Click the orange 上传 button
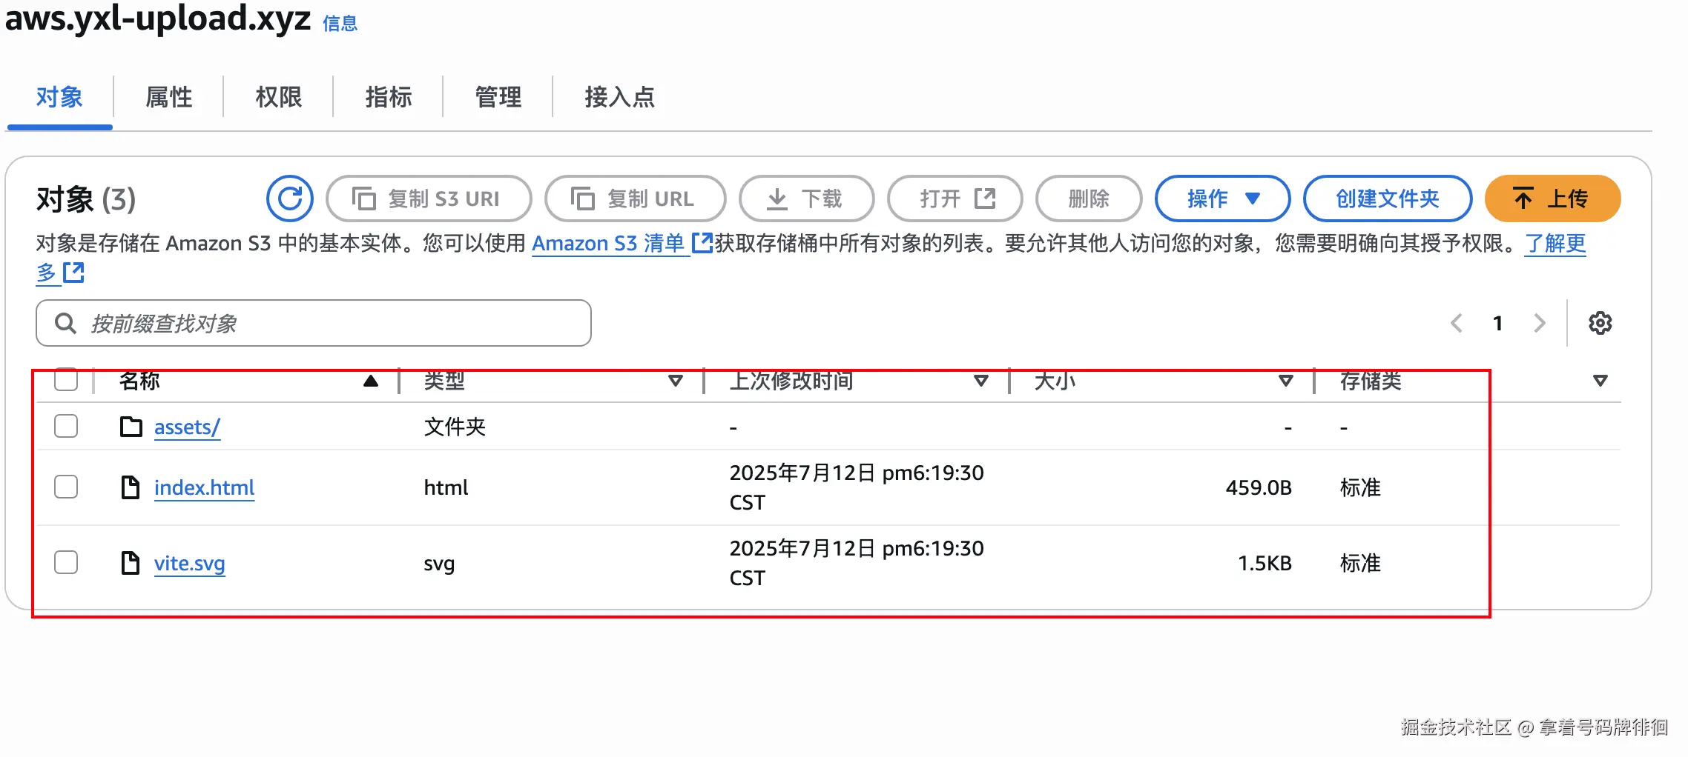 pyautogui.click(x=1552, y=199)
